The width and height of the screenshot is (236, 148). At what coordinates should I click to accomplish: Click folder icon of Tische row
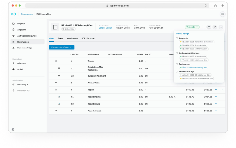[x=56, y=61]
